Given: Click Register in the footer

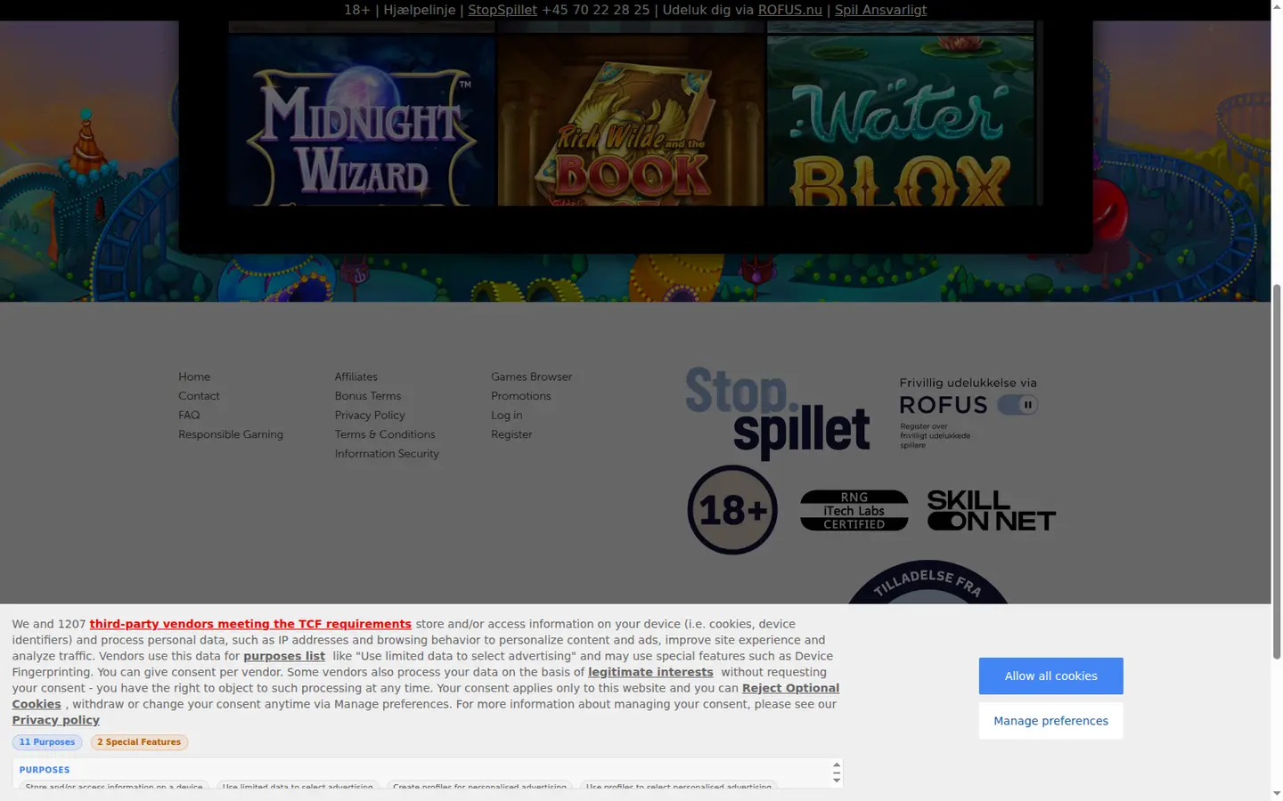Looking at the screenshot, I should tap(511, 434).
